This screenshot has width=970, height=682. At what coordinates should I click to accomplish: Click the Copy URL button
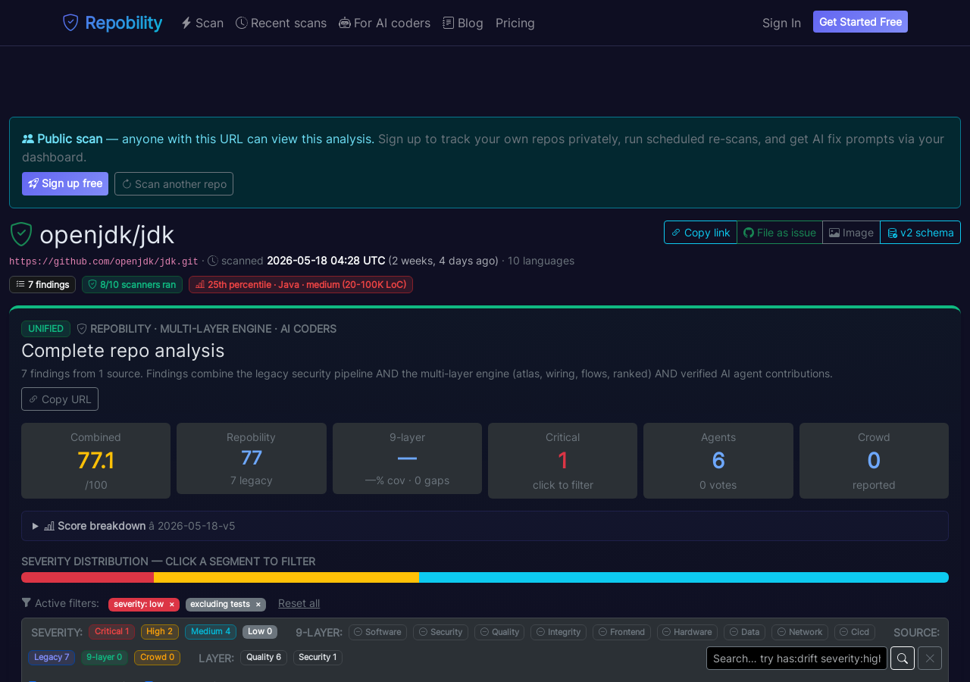point(60,399)
